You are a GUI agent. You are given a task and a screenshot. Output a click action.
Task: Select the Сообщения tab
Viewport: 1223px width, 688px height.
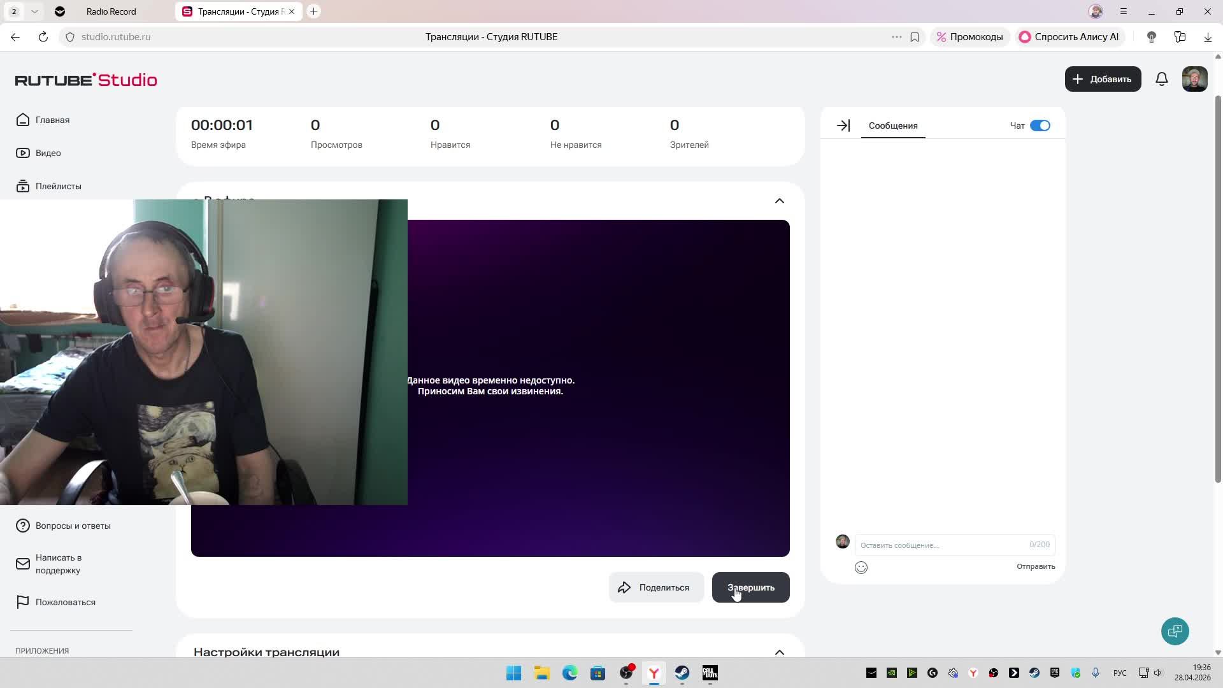(x=892, y=125)
